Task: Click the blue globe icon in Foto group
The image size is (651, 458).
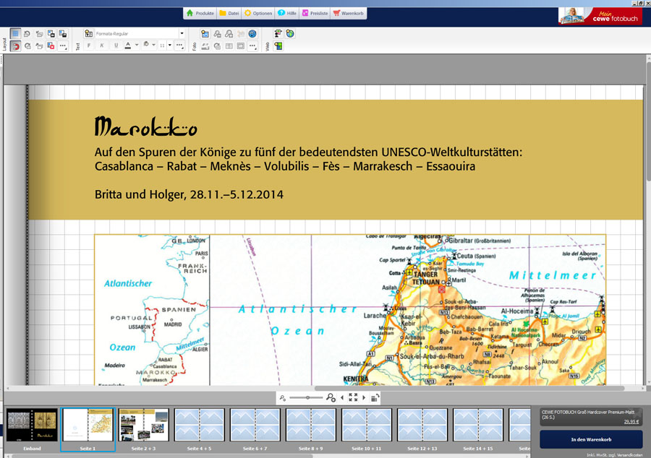Action: coord(252,33)
